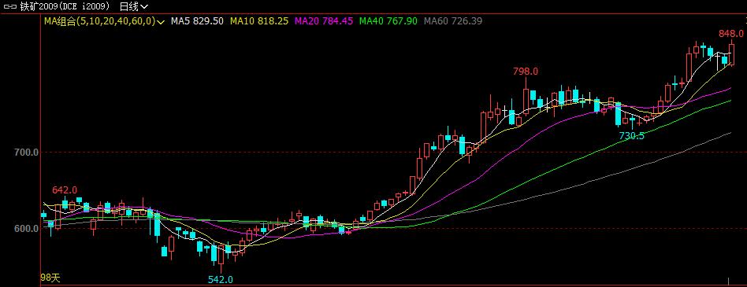This screenshot has width=747, height=287.
Task: Click the 848.0 high price marker
Action: coord(730,33)
